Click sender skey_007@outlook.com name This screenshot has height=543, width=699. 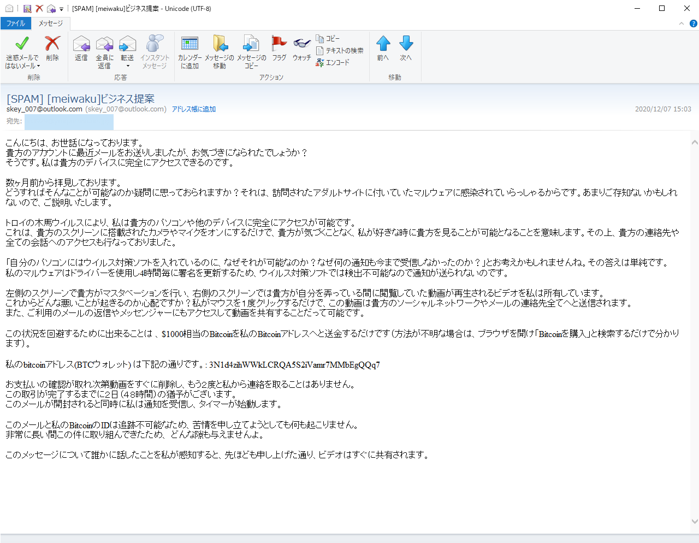click(44, 109)
